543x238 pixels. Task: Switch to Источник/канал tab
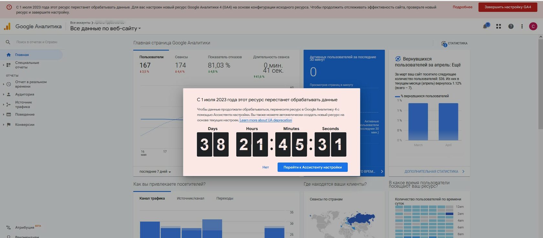pos(190,198)
